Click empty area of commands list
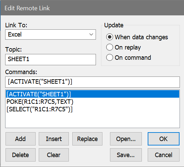Screen dimensions: 184x167 pos(93,121)
